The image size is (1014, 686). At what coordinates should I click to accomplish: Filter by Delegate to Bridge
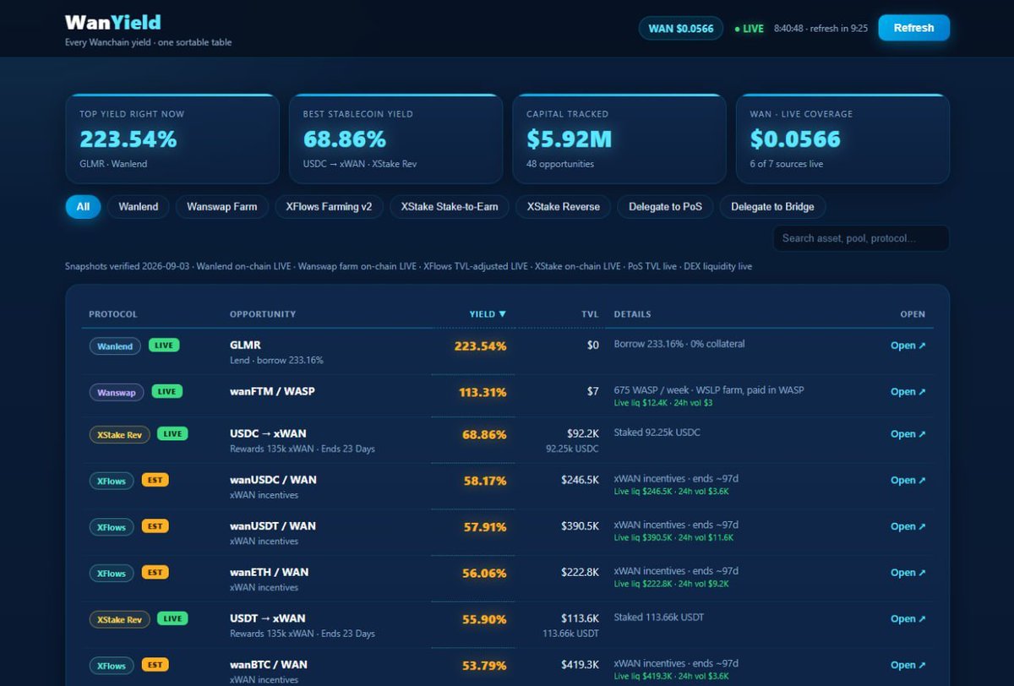tap(772, 207)
